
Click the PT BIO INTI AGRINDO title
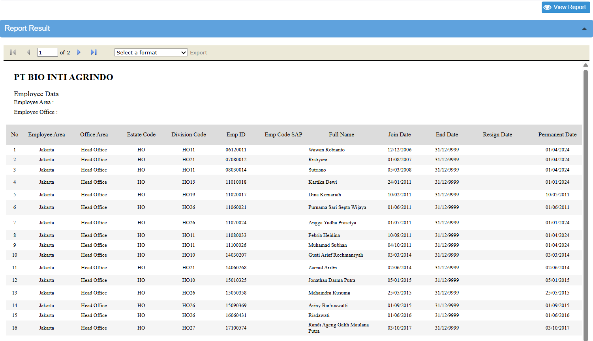pyautogui.click(x=64, y=77)
